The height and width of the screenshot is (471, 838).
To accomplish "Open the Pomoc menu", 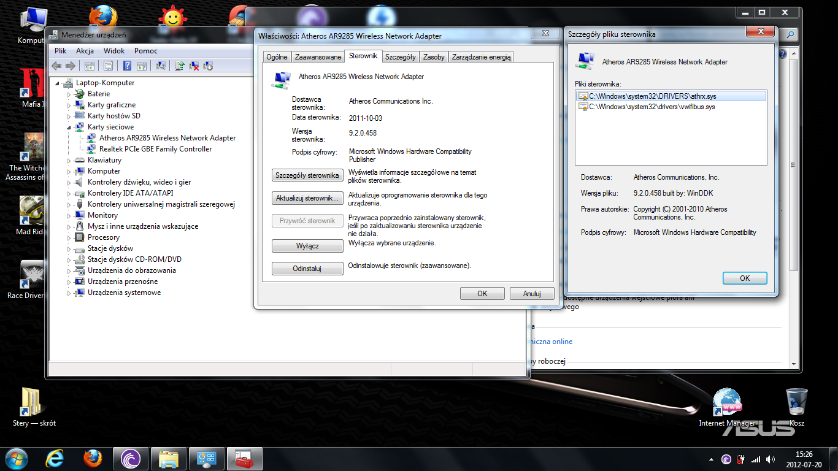I will (146, 51).
